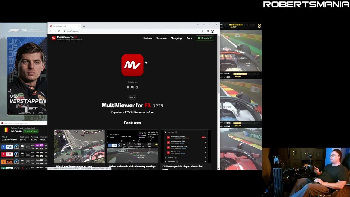Click the share page icon in address bar
The image size is (350, 197).
(x=198, y=31)
